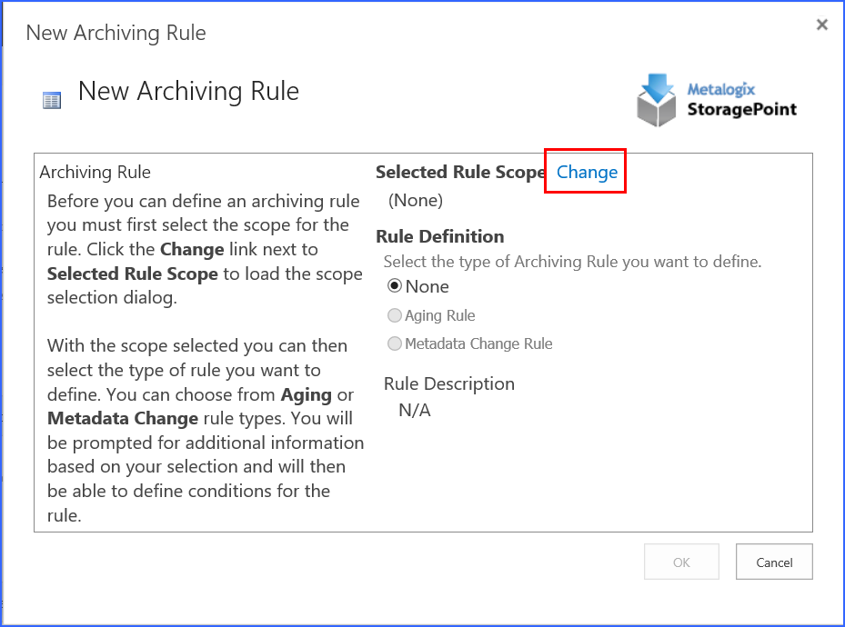Click the Rule Definition heading
845x627 pixels.
coord(439,236)
